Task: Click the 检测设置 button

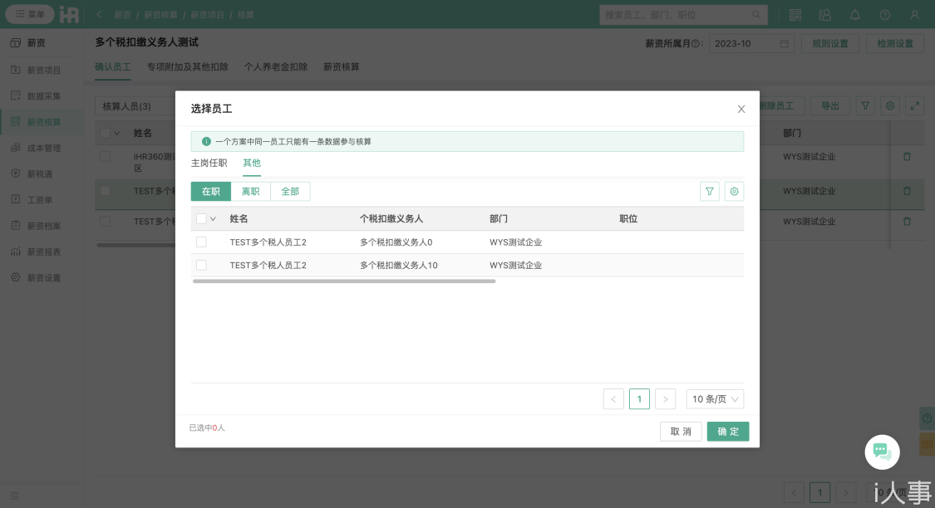Action: [x=895, y=43]
